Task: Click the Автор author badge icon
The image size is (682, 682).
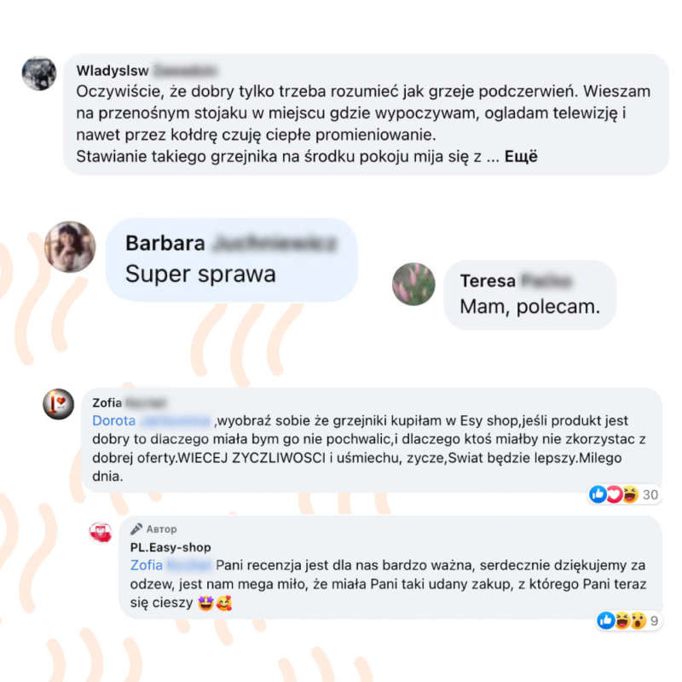Action: [136, 529]
